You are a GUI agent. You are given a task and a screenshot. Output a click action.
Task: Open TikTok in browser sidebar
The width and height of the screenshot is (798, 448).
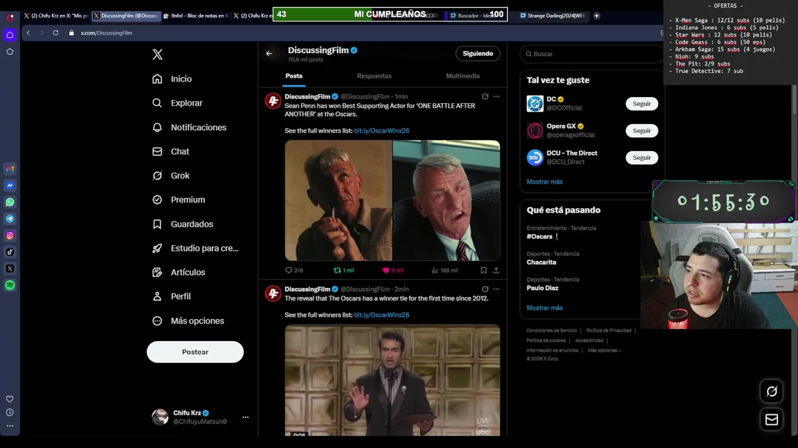click(10, 252)
